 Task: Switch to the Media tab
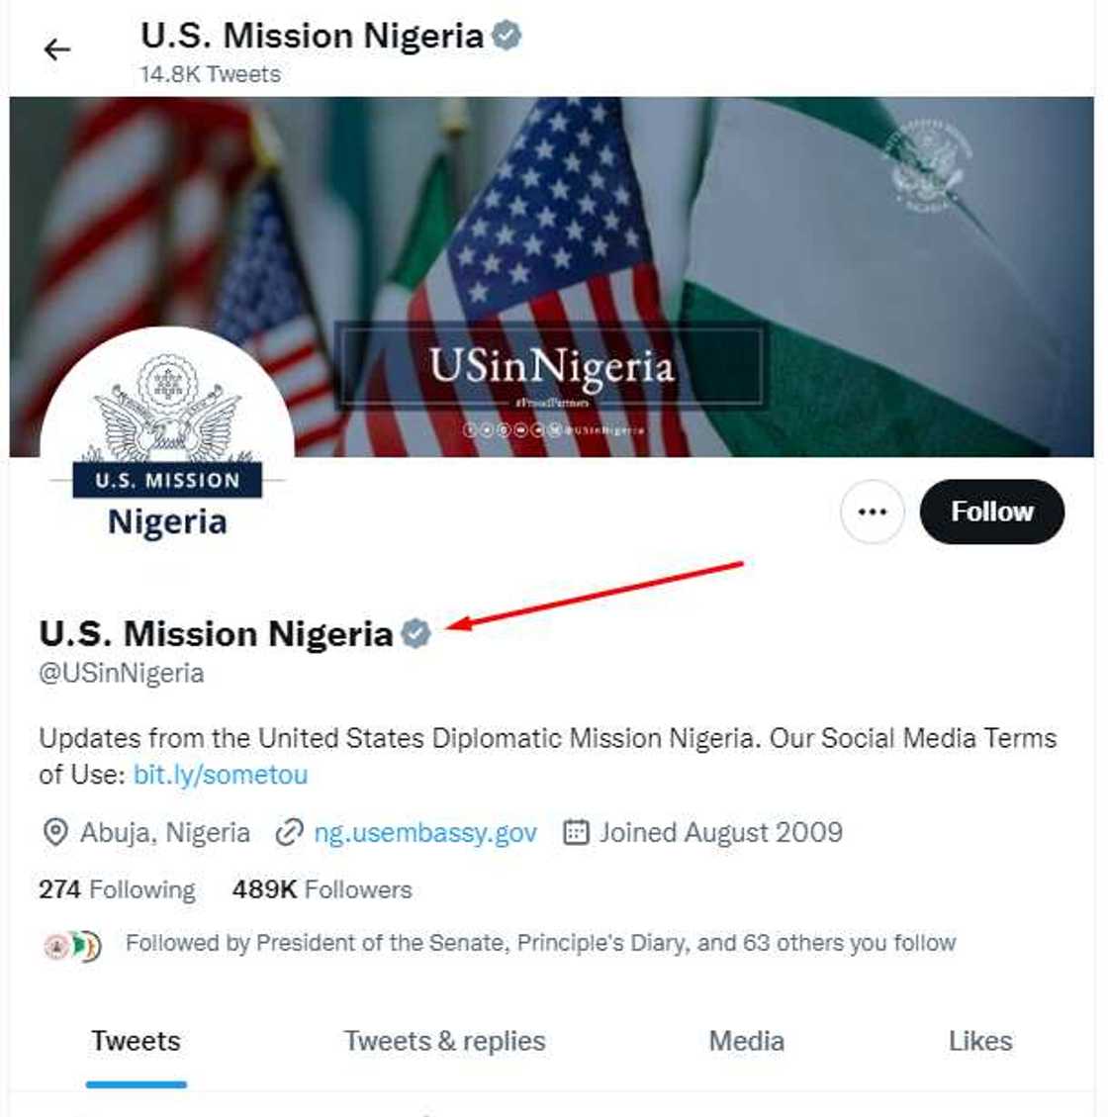(746, 1041)
